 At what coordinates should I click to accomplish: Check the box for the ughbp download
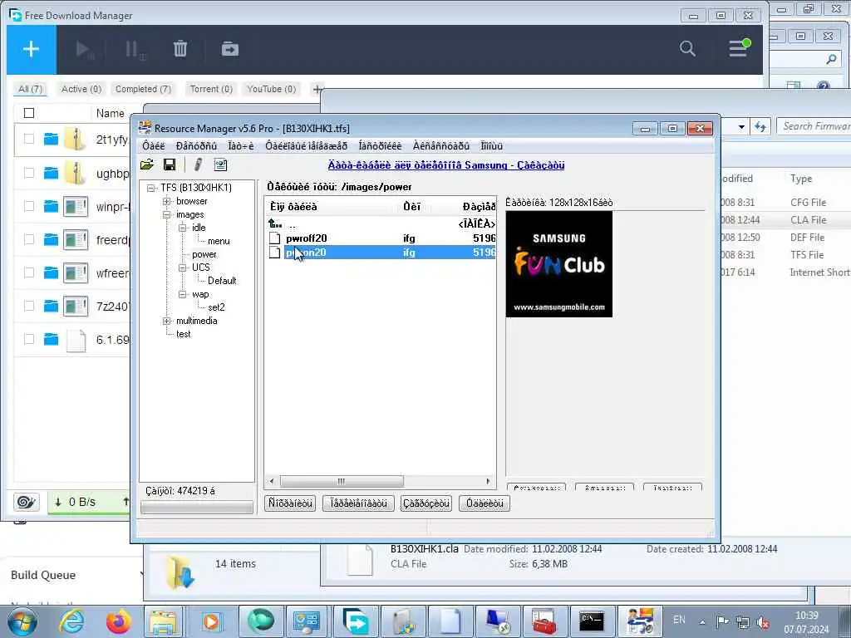[29, 173]
